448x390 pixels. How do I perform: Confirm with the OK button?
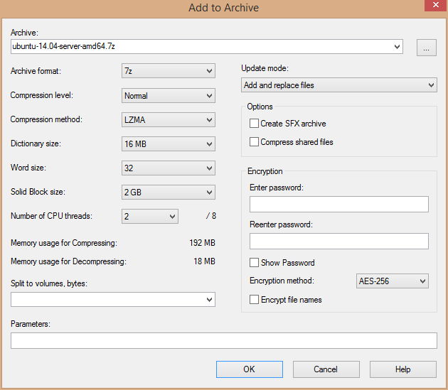(x=250, y=369)
